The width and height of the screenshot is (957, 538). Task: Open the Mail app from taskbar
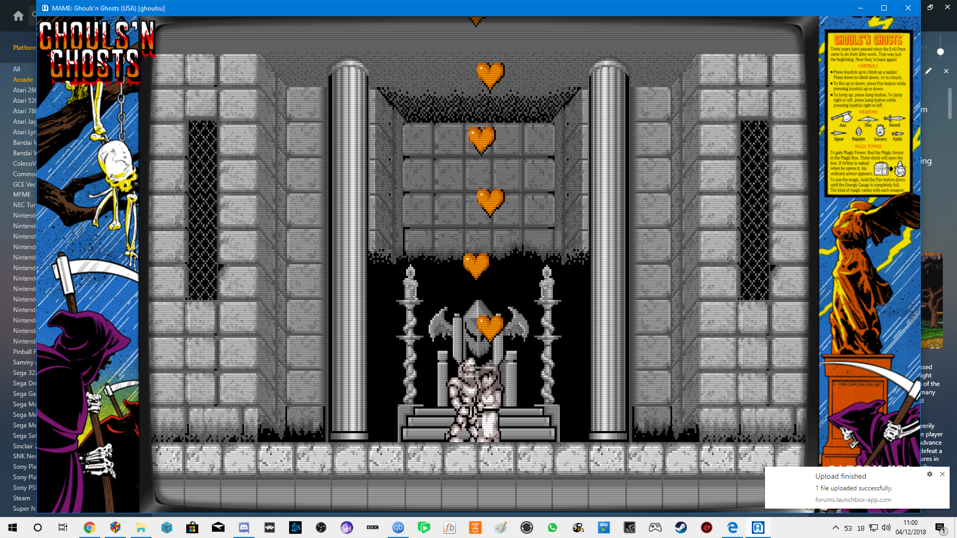pyautogui.click(x=218, y=528)
